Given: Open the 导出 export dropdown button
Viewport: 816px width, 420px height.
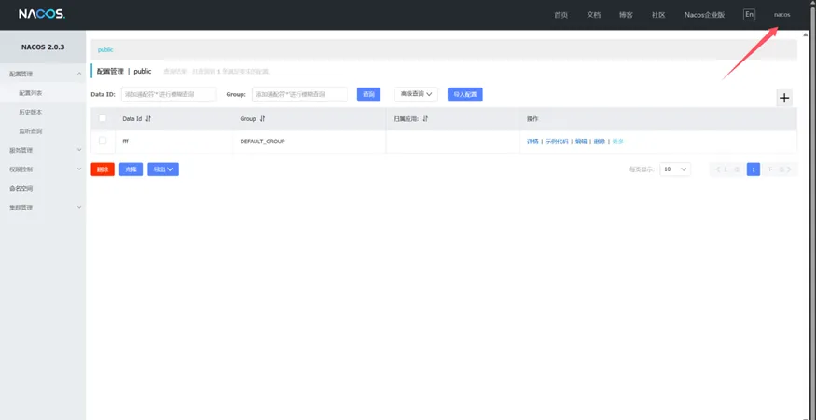Looking at the screenshot, I should pyautogui.click(x=162, y=169).
